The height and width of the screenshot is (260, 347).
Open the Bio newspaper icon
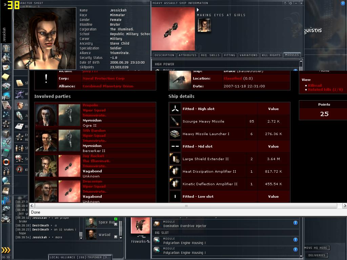coord(20,126)
